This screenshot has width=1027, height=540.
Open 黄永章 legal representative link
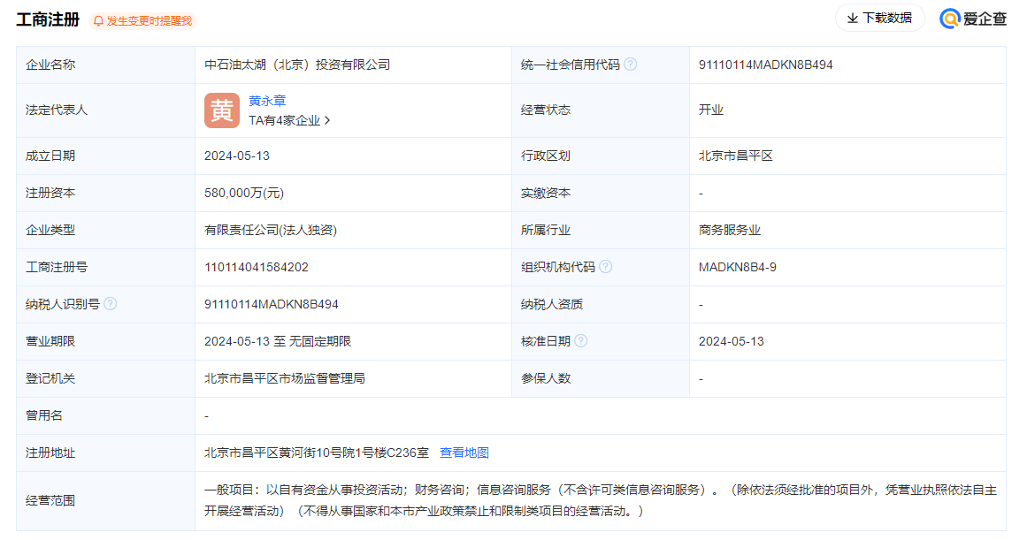[267, 101]
